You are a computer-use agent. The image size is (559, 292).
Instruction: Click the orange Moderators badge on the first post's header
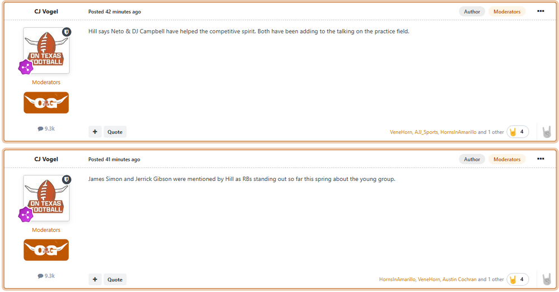point(506,12)
